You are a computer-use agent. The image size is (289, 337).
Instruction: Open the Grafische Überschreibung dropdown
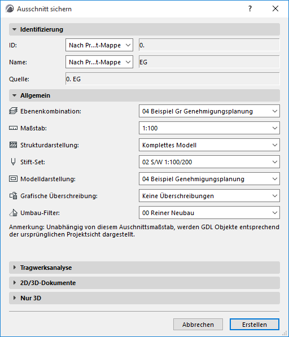(x=209, y=196)
